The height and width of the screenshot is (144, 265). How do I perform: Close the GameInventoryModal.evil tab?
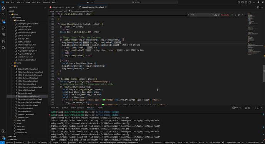[106, 7]
